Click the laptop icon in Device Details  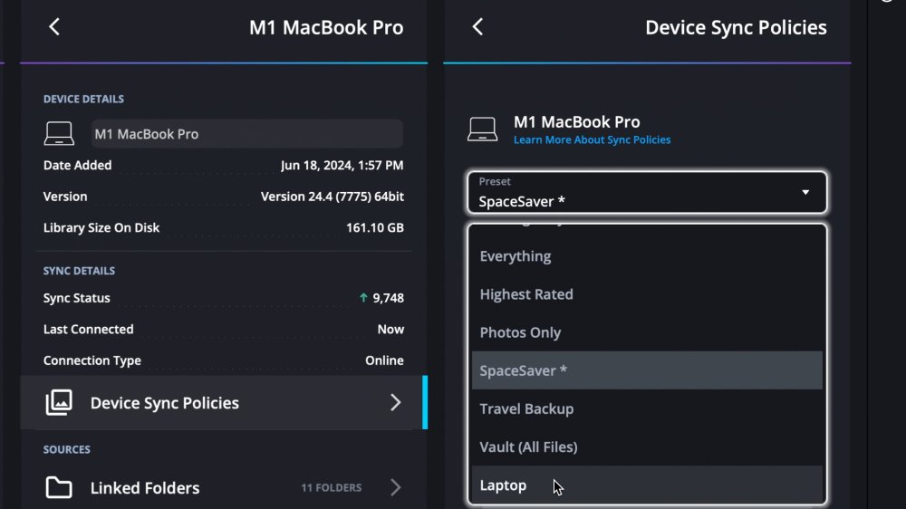[59, 134]
